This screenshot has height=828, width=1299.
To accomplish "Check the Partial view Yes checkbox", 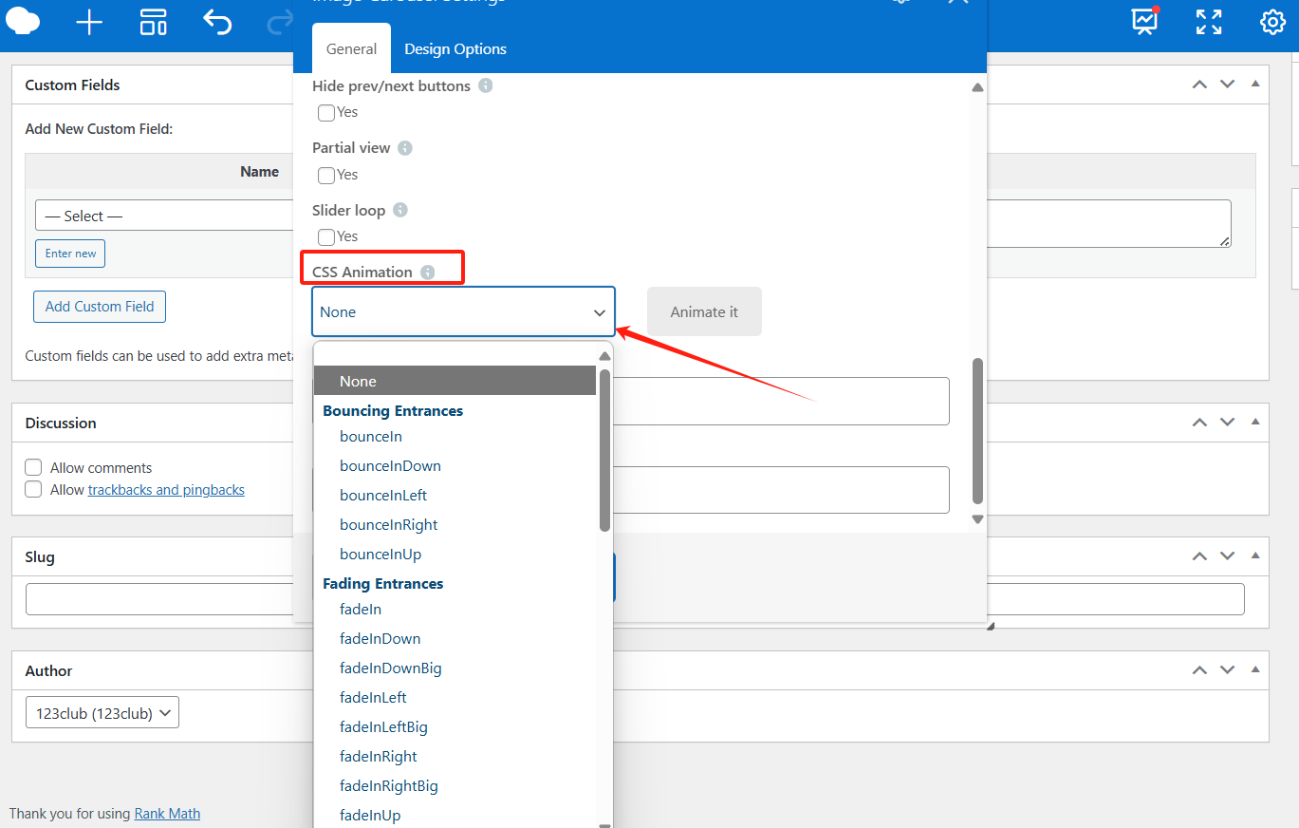I will (326, 176).
